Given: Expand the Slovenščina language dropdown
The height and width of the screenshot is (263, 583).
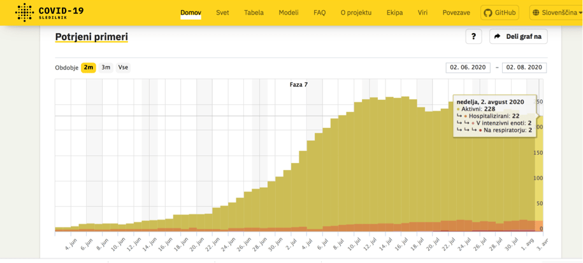Looking at the screenshot, I should point(559,13).
